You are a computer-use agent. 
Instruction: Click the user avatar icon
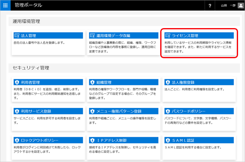pos(241,6)
